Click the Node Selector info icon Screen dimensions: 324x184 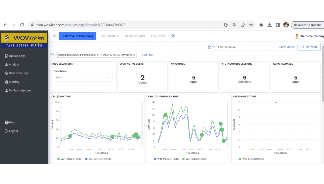72,64
